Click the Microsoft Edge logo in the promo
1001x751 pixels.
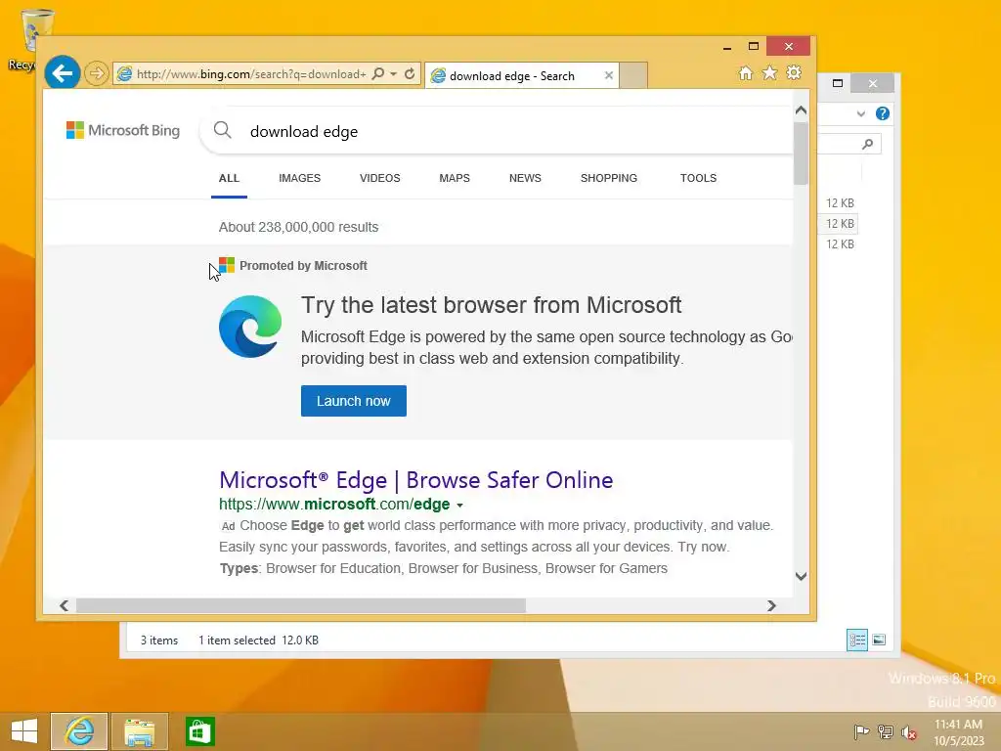point(250,327)
